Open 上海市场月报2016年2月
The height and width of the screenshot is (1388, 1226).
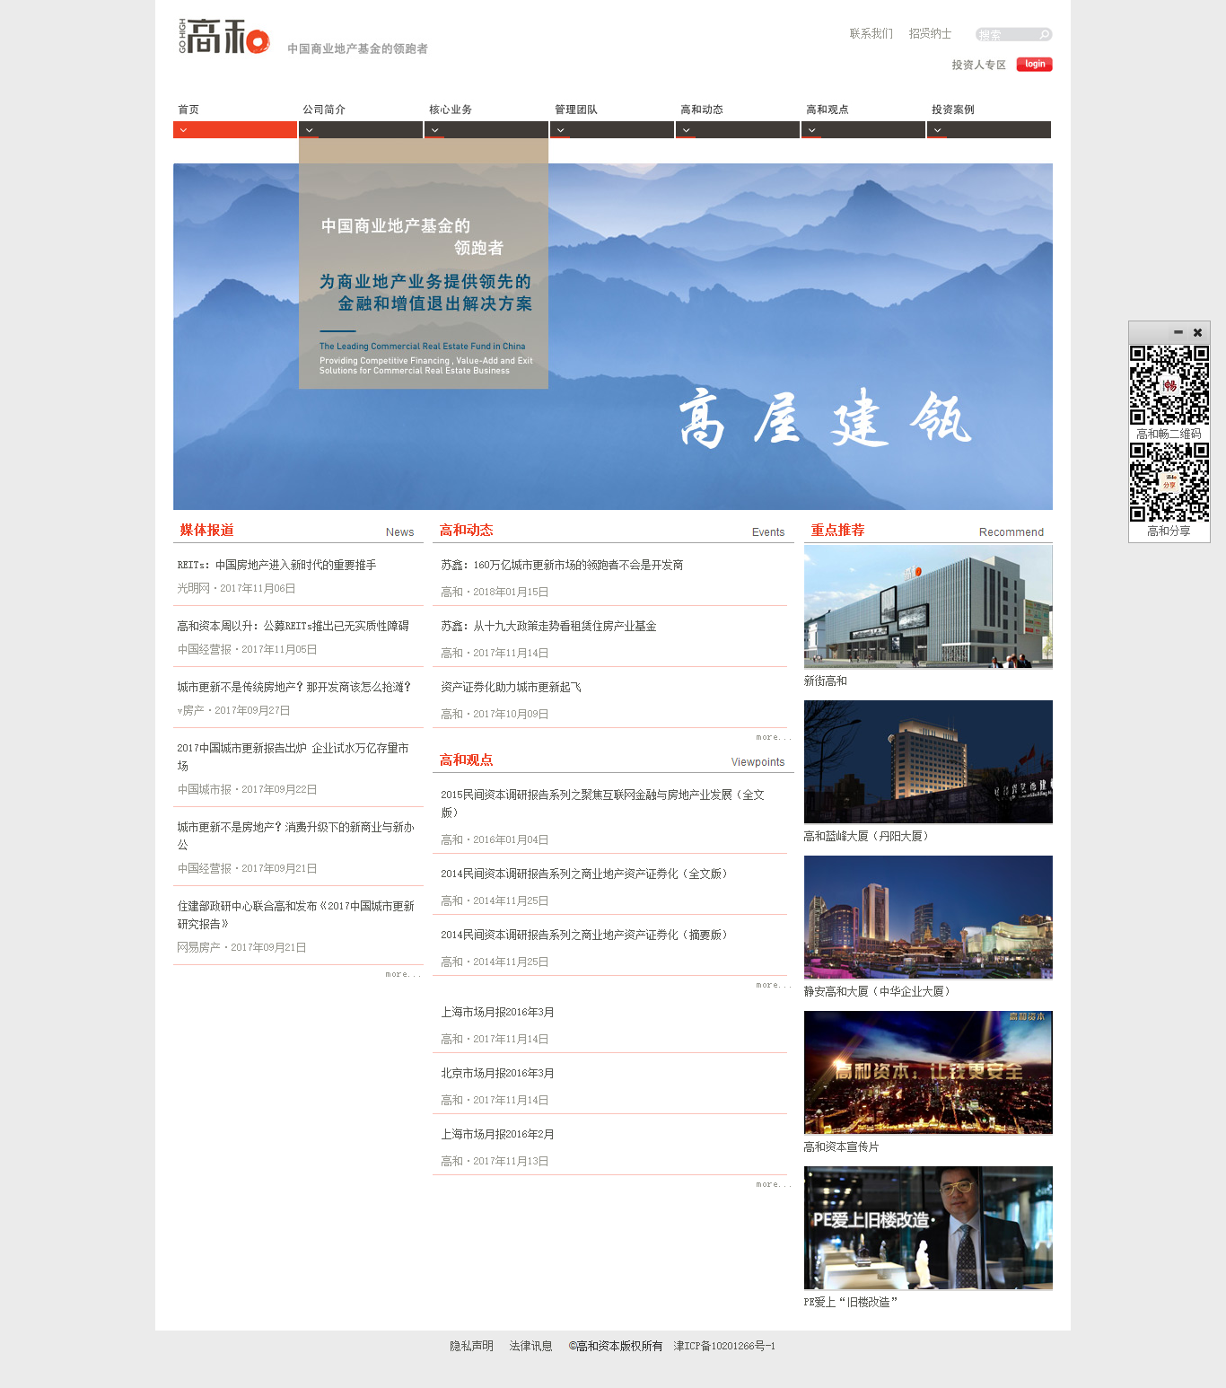497,1134
